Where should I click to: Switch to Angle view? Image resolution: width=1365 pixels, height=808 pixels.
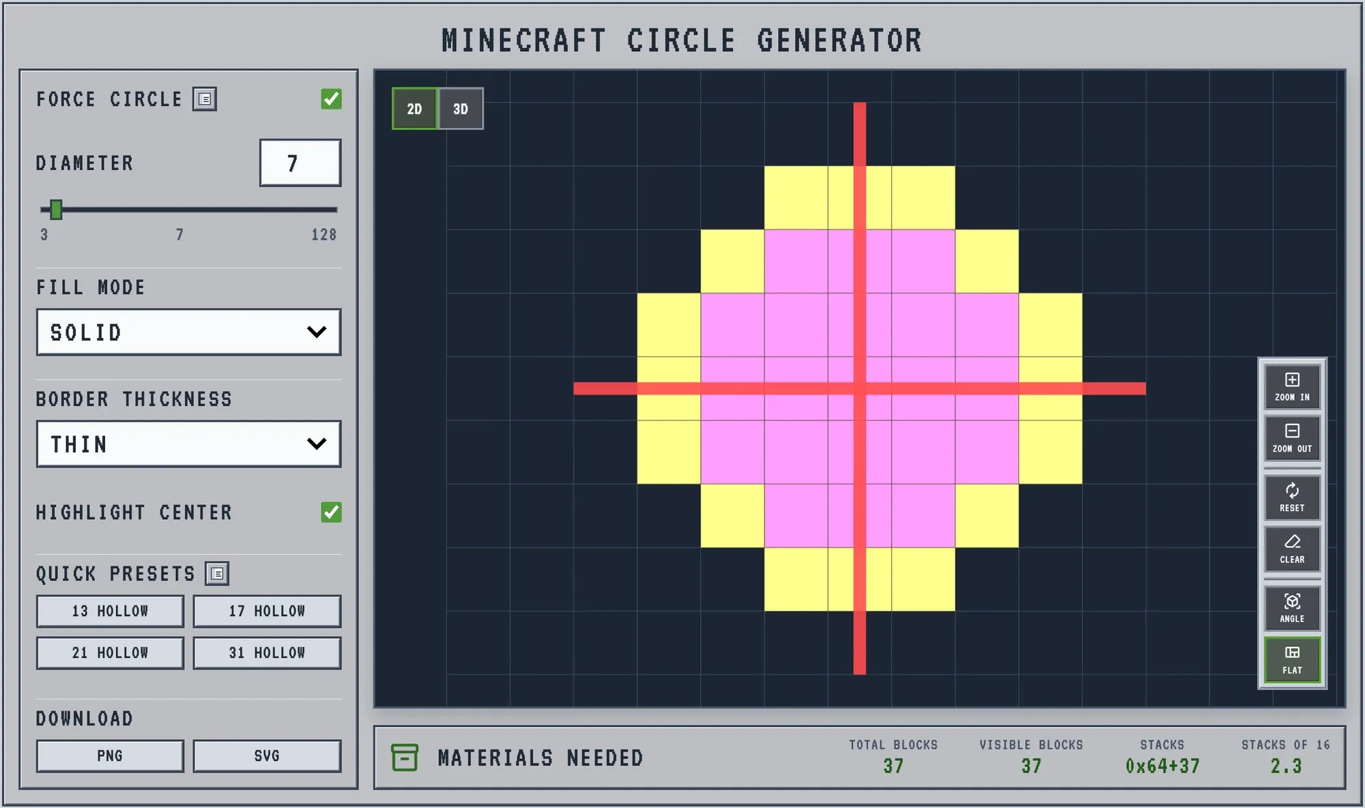[x=1292, y=609]
